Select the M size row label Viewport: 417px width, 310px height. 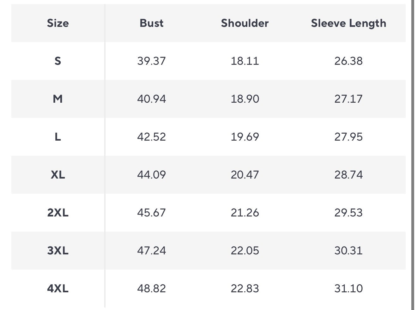(58, 99)
